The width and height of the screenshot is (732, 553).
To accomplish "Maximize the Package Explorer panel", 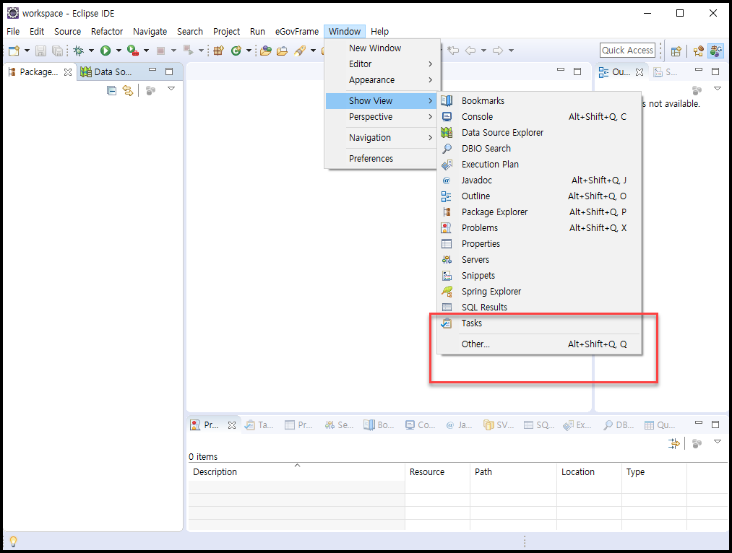I will (169, 71).
